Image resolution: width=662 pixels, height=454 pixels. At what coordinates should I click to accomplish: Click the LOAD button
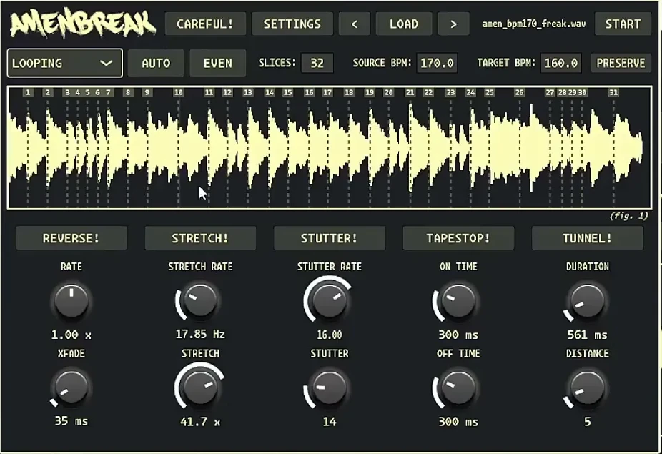404,24
